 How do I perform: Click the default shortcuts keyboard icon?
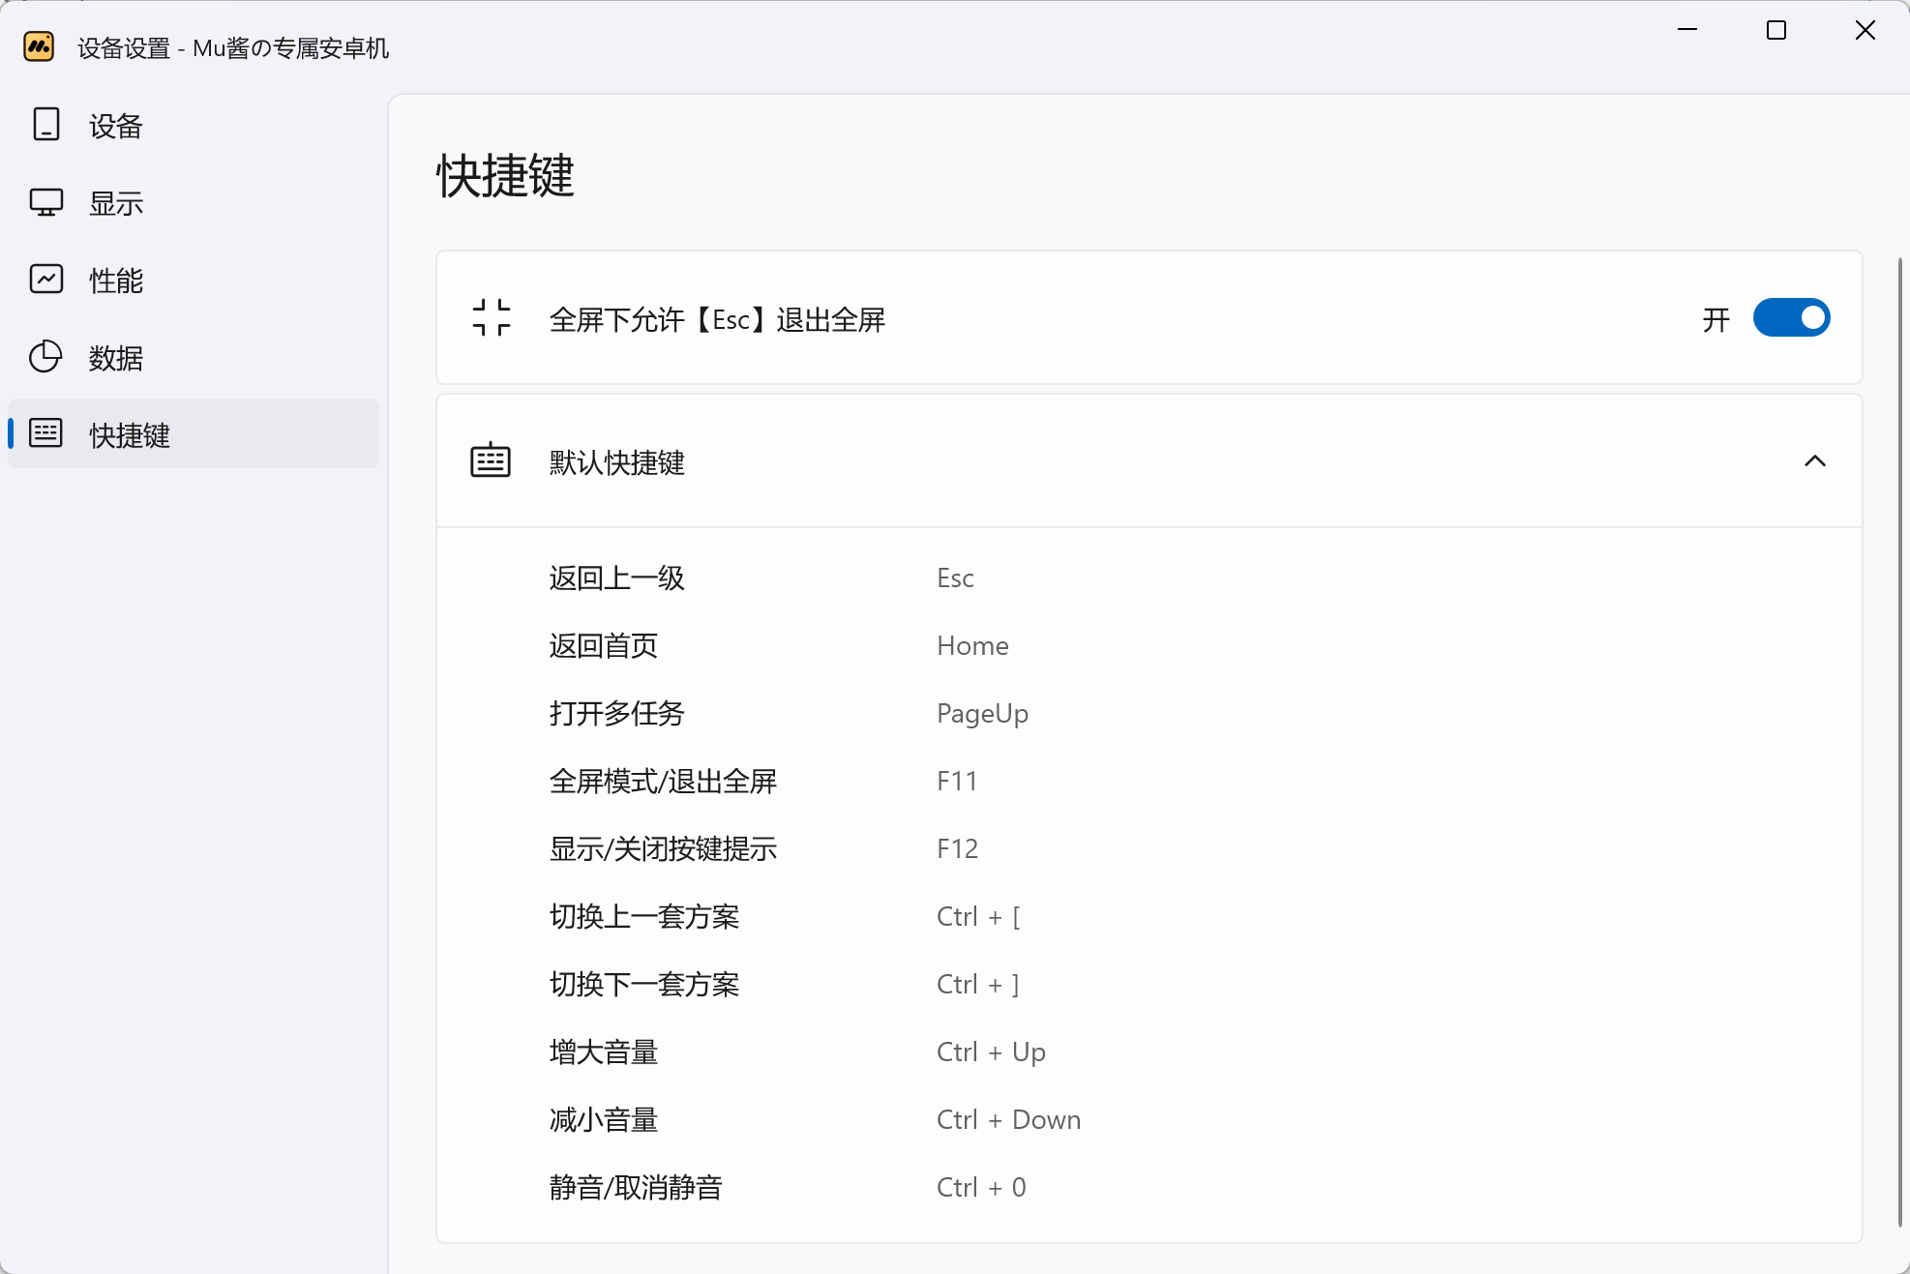pyautogui.click(x=491, y=460)
